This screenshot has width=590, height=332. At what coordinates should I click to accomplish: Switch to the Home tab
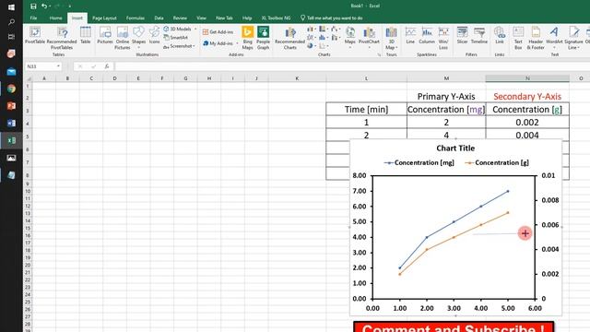click(55, 18)
